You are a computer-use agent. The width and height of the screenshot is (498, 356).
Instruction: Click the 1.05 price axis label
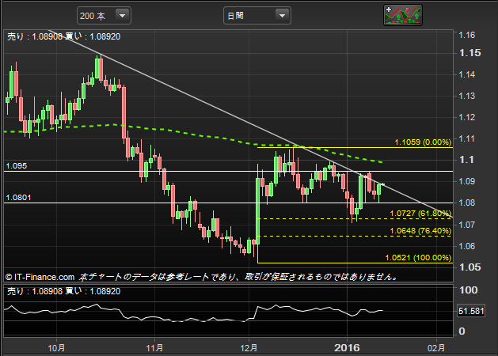(470, 267)
